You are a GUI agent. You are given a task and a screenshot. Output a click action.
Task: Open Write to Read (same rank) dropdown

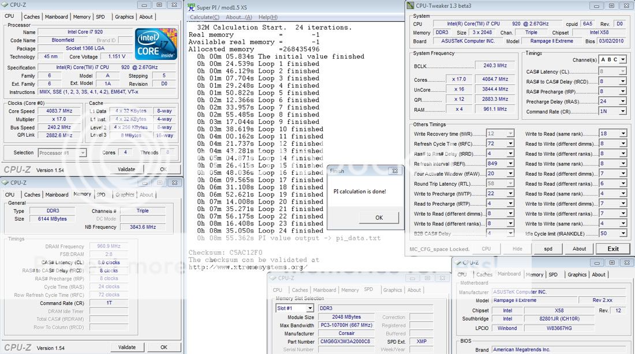623,133
